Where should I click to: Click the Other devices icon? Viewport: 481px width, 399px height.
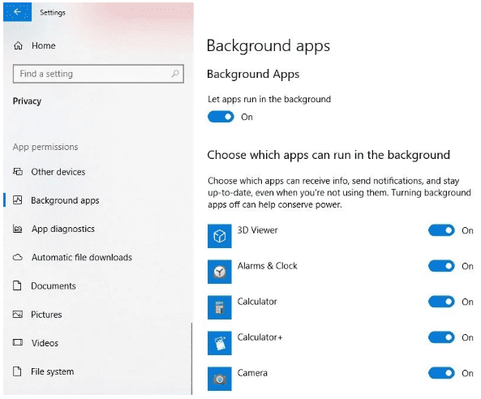point(18,171)
